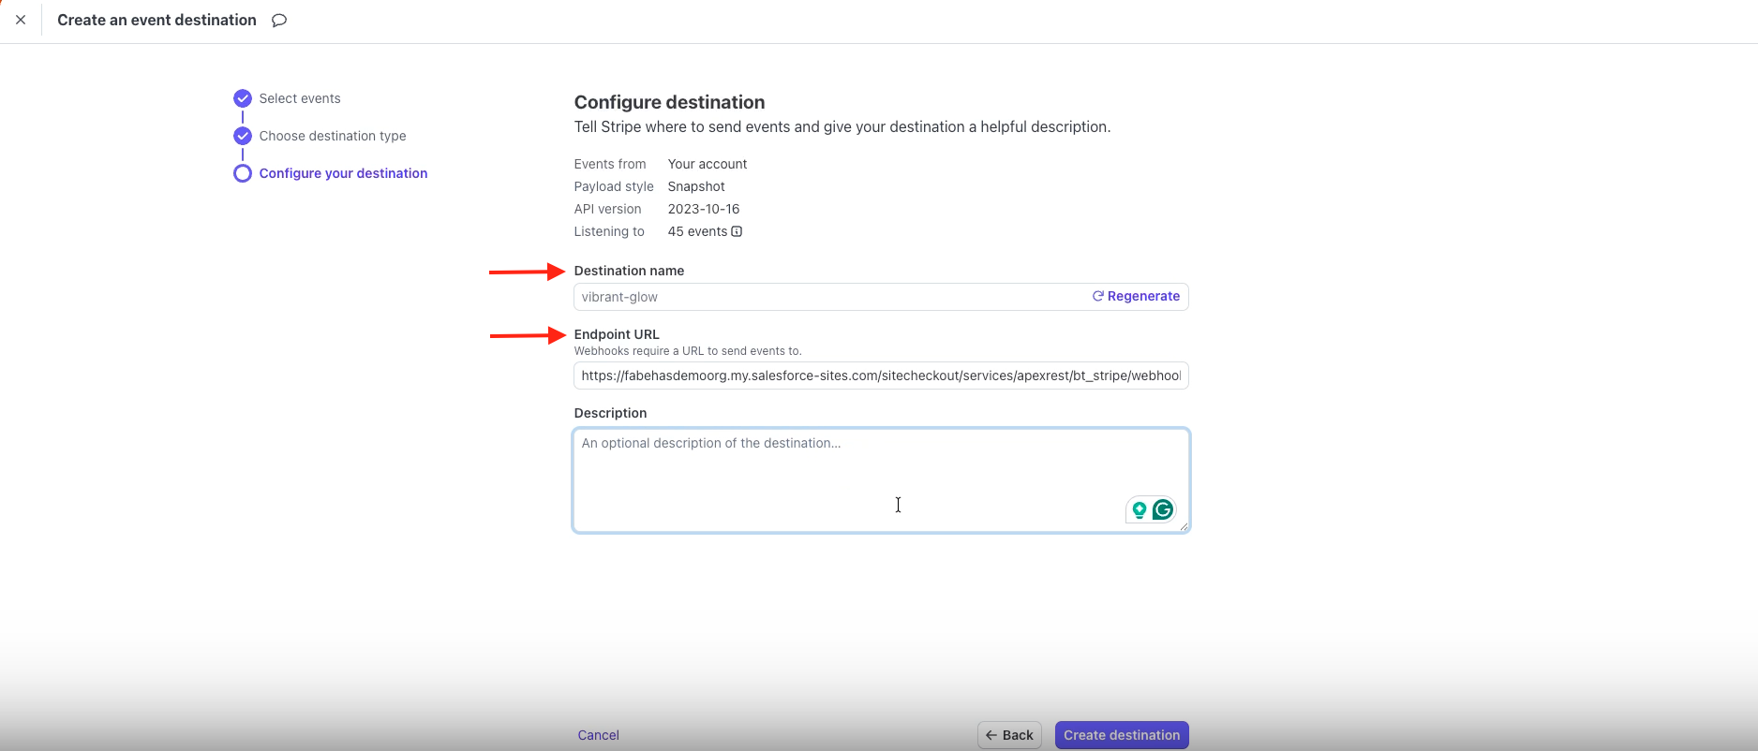Click the Configure your destination step circle

tap(243, 173)
